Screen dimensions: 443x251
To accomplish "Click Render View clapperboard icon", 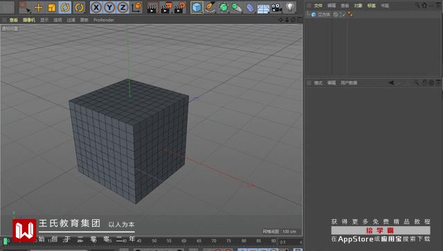I will click(152, 8).
